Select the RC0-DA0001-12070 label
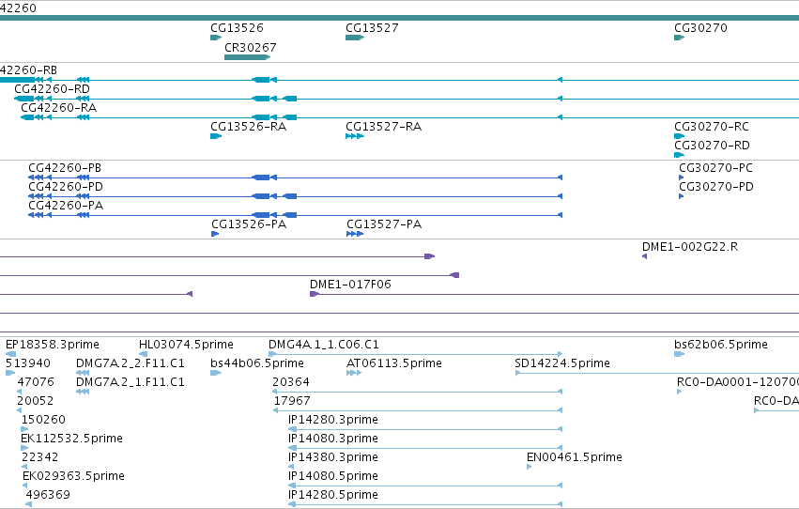799x509 pixels. pyautogui.click(x=738, y=382)
